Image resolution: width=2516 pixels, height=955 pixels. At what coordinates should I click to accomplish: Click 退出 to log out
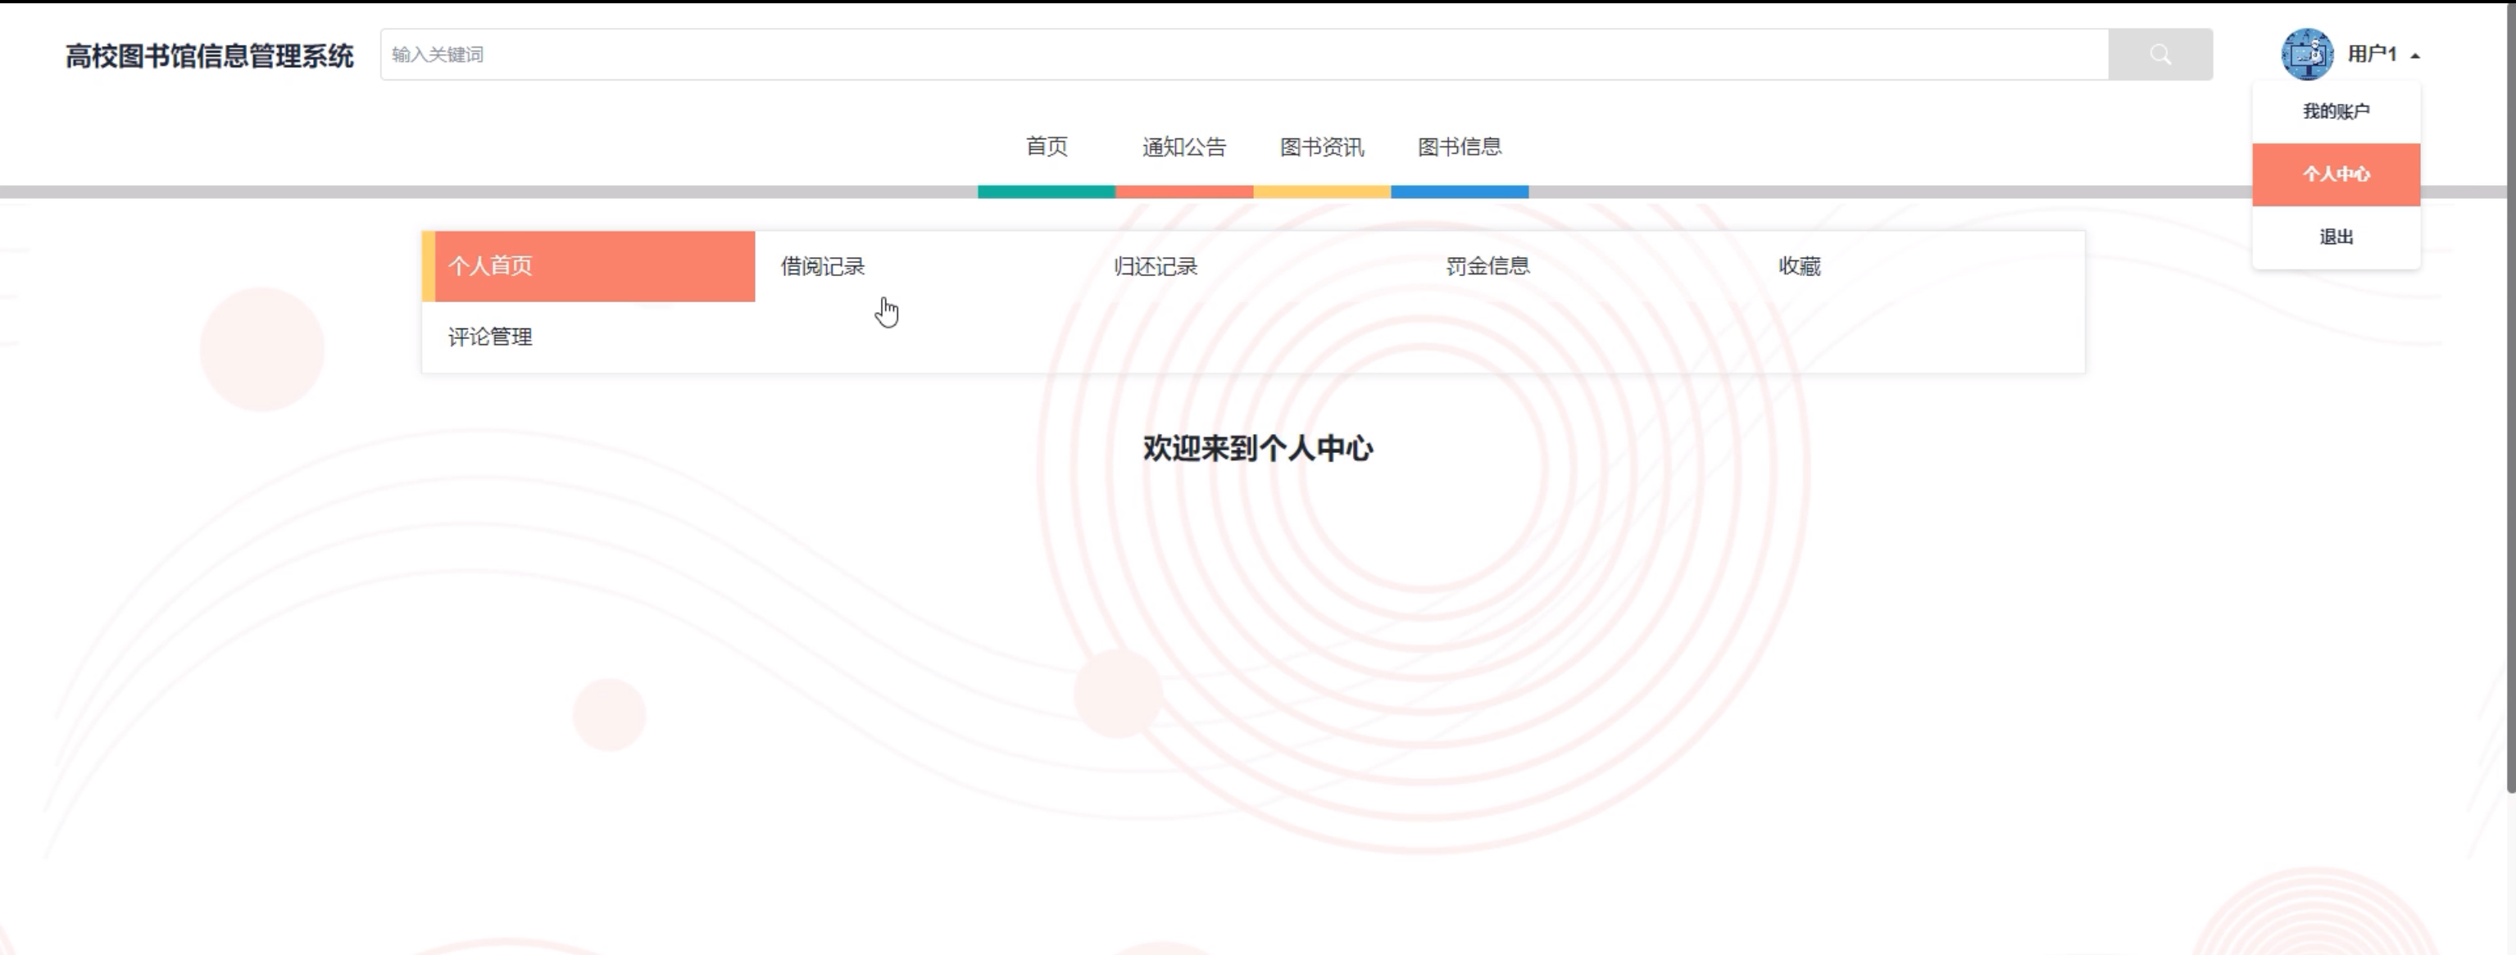2336,238
